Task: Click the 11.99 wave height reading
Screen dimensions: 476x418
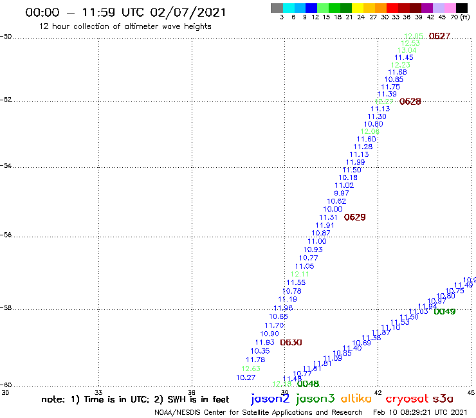Action: point(355,162)
